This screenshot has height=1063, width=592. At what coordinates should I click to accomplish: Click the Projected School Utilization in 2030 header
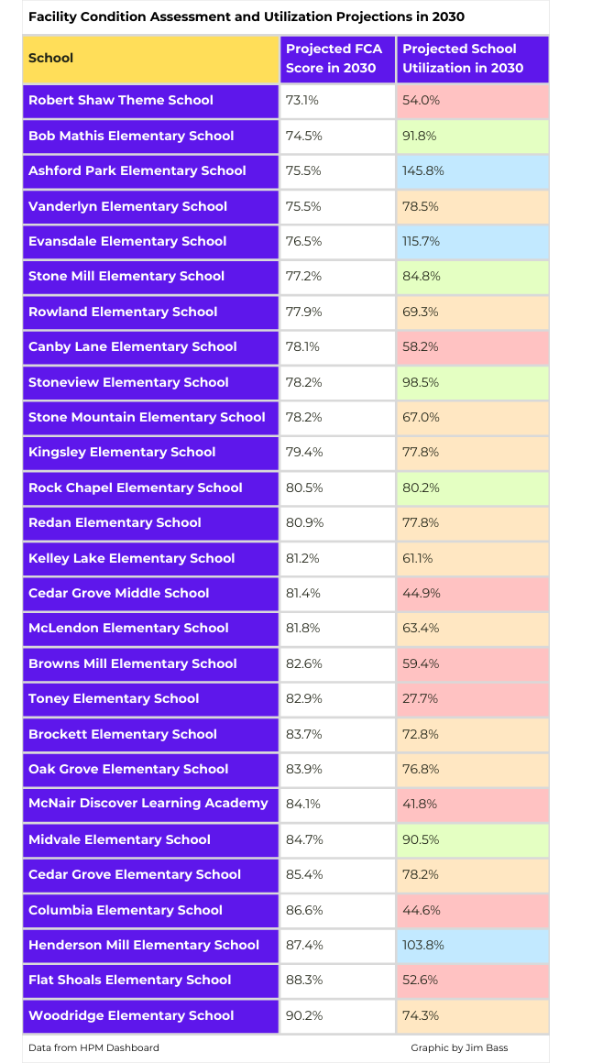coord(473,59)
